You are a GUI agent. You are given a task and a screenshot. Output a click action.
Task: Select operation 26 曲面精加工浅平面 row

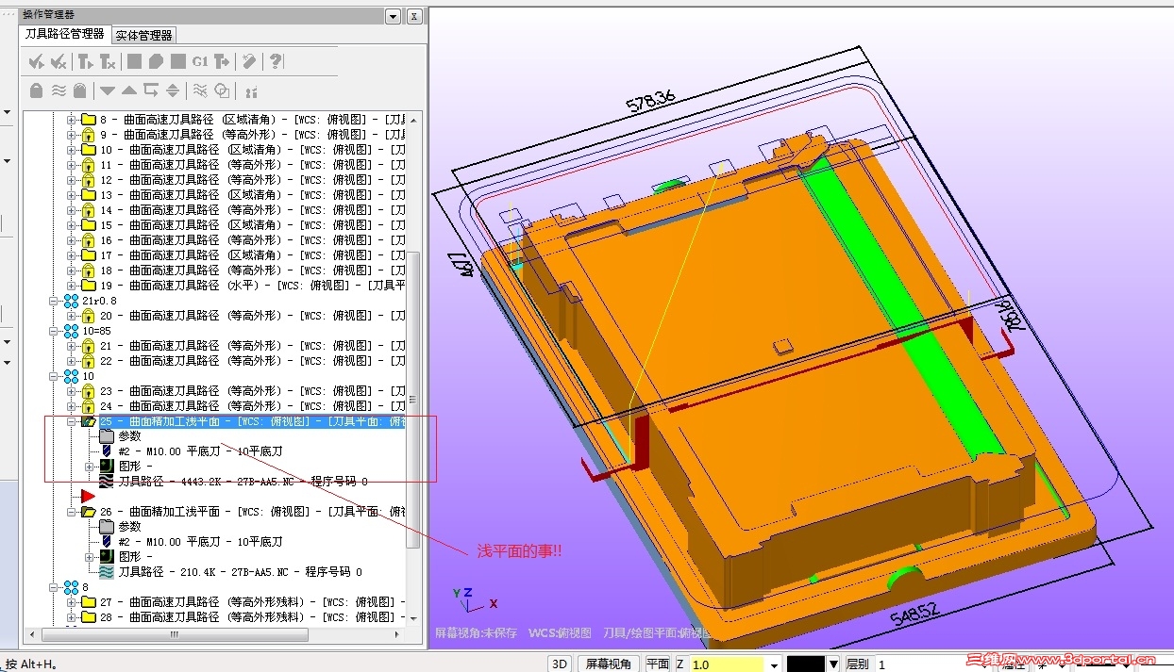coord(252,512)
